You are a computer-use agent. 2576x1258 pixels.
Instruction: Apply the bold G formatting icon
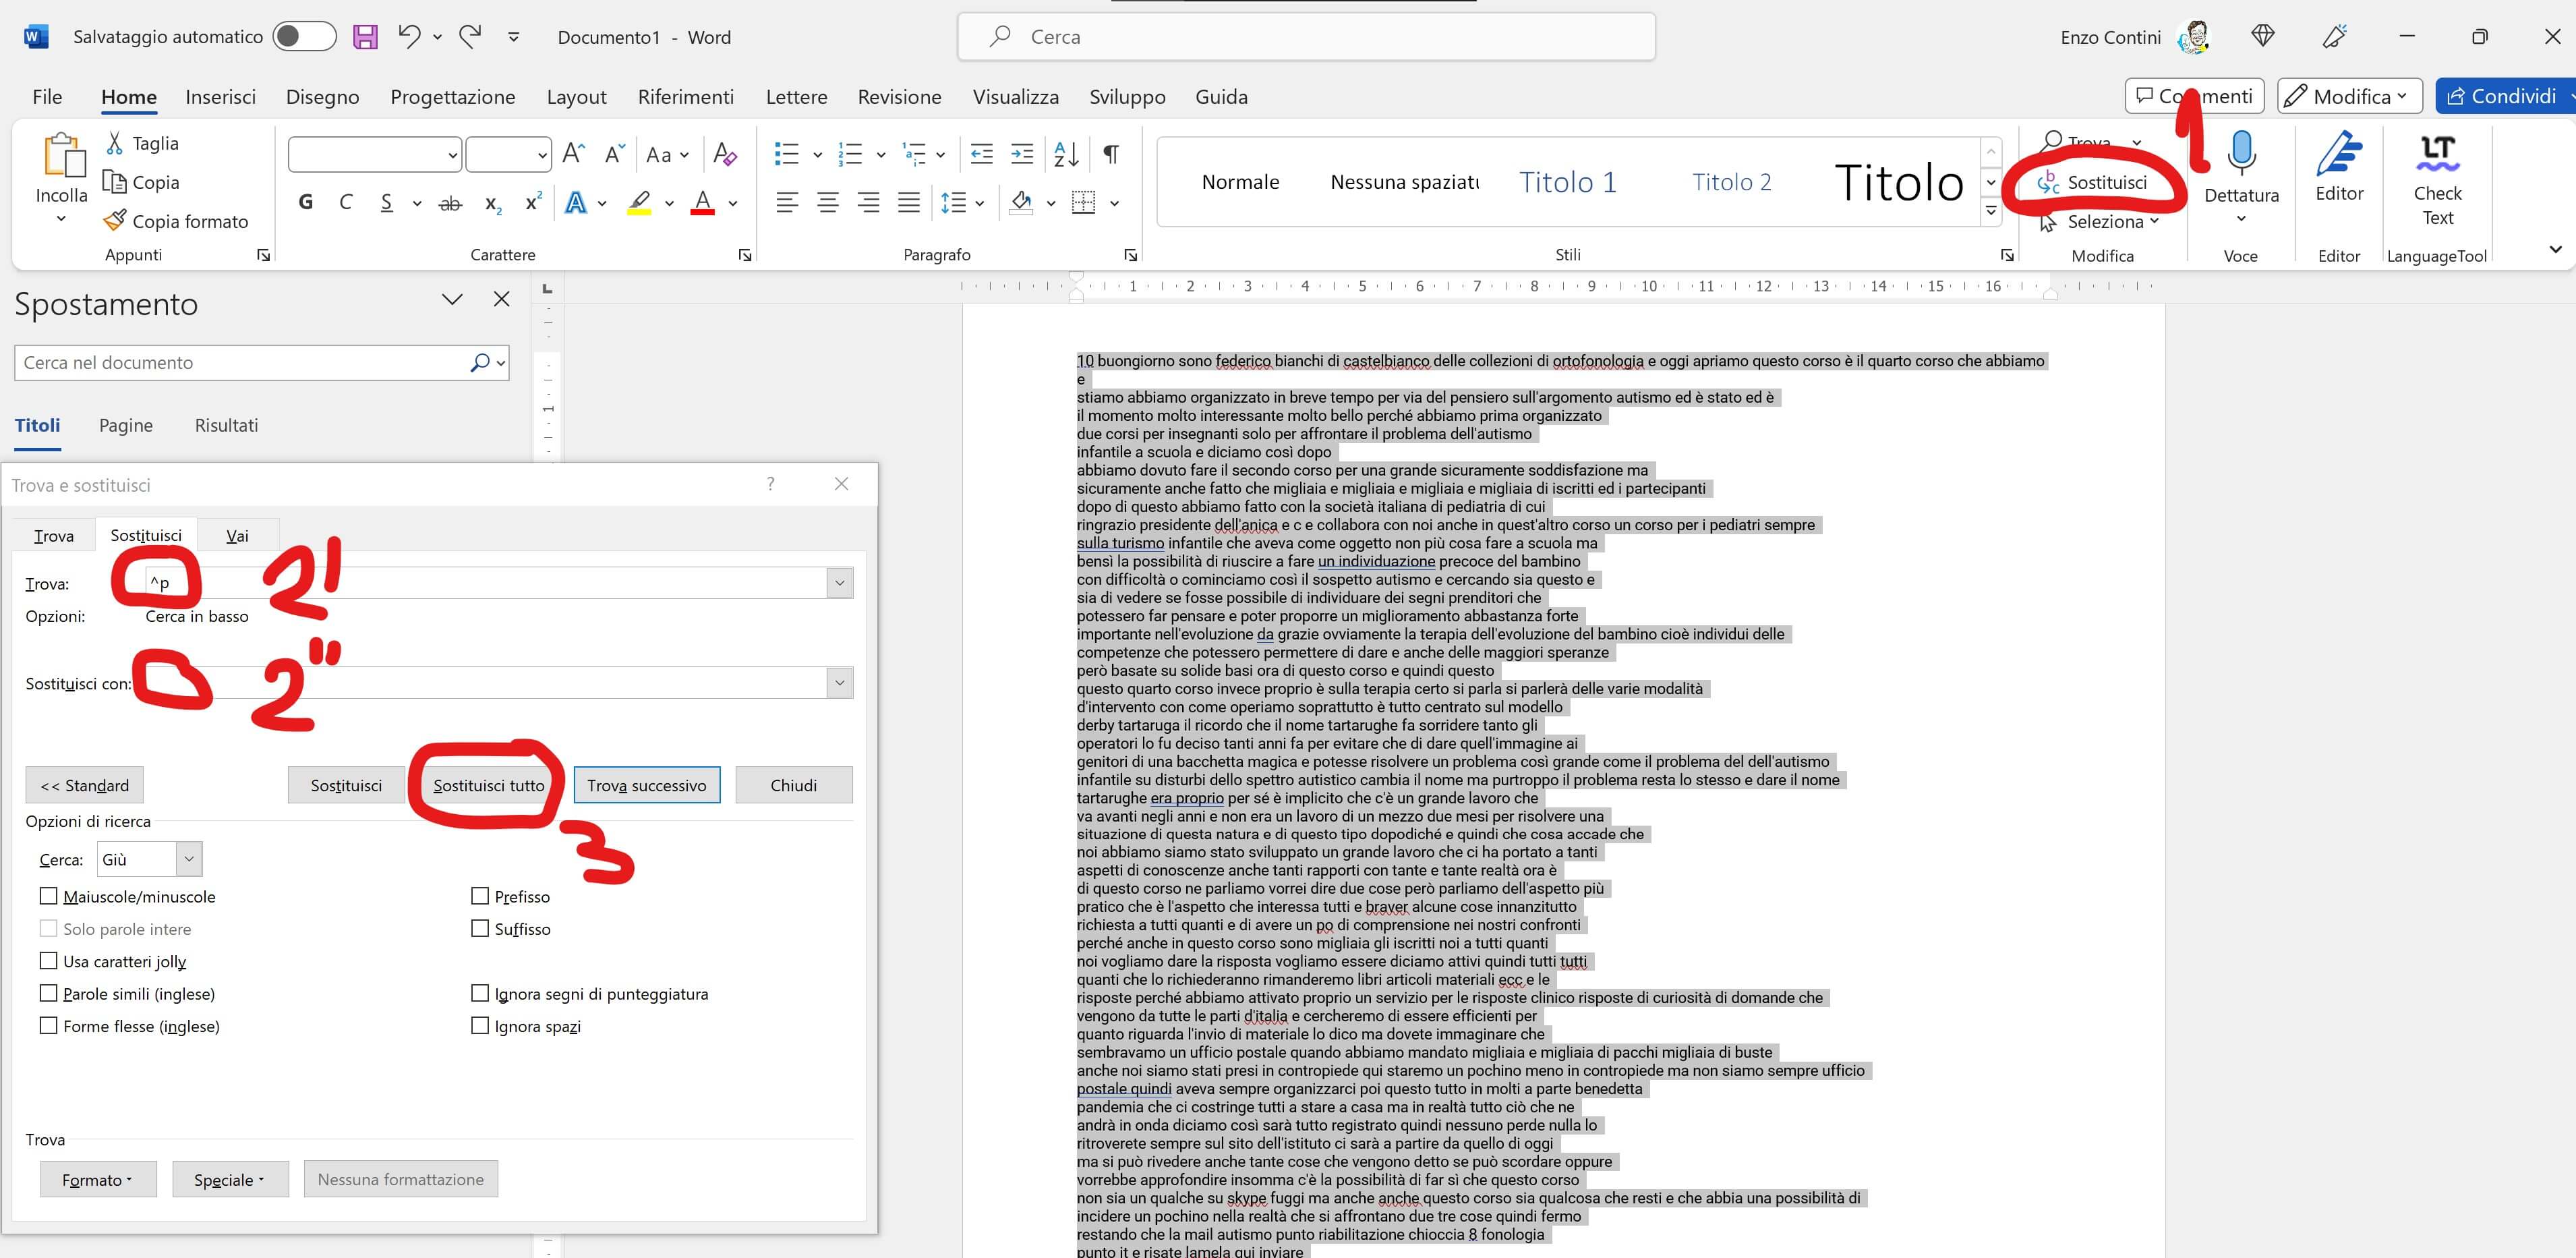click(x=306, y=203)
